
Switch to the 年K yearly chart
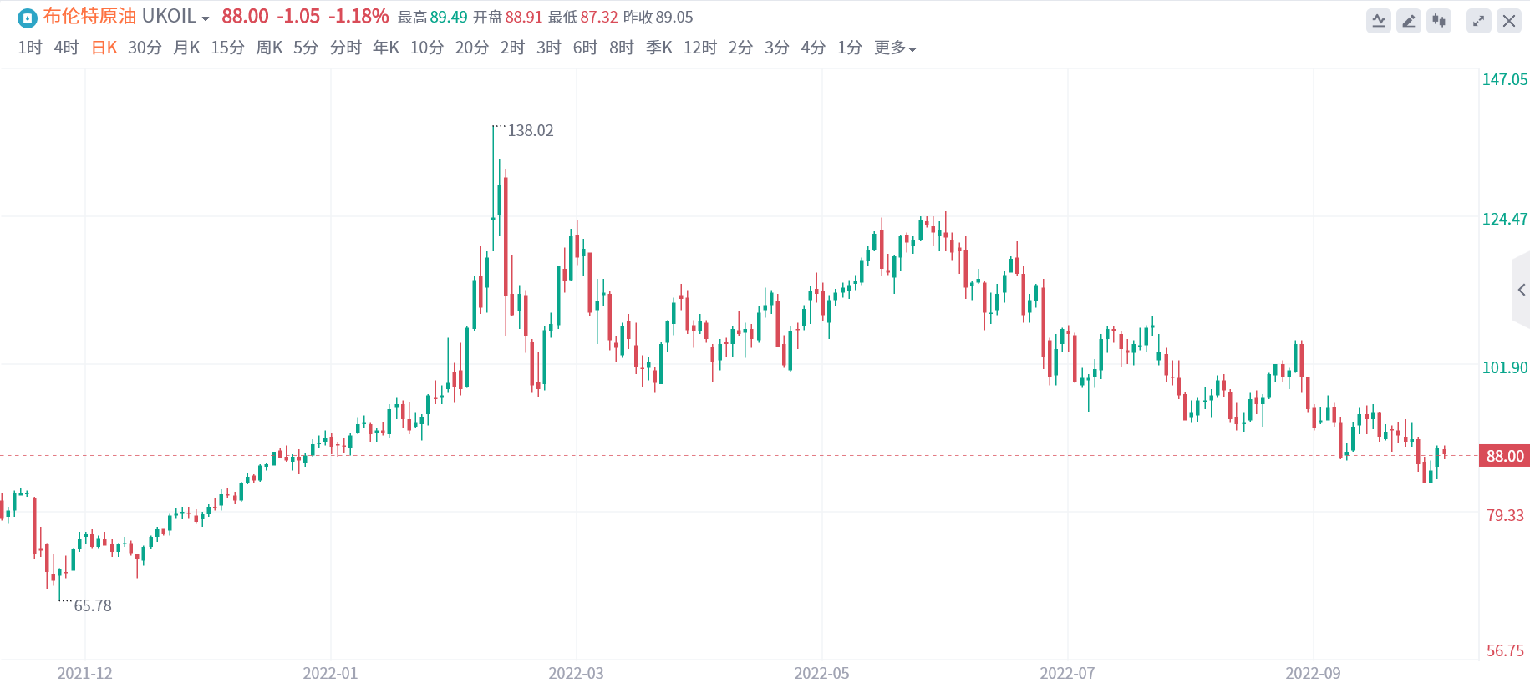386,48
